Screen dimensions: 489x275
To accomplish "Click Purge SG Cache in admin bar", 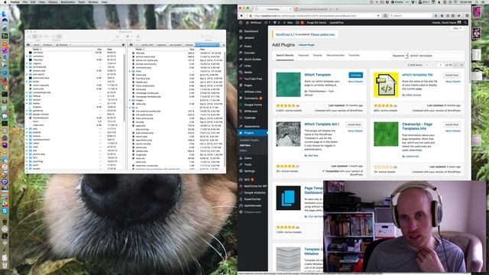I will 316,23.
